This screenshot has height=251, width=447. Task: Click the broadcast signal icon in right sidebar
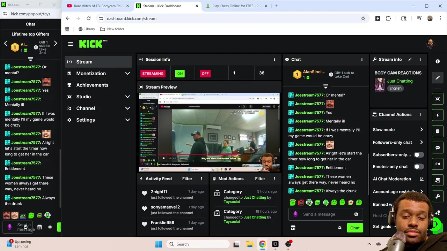pyautogui.click(x=438, y=164)
